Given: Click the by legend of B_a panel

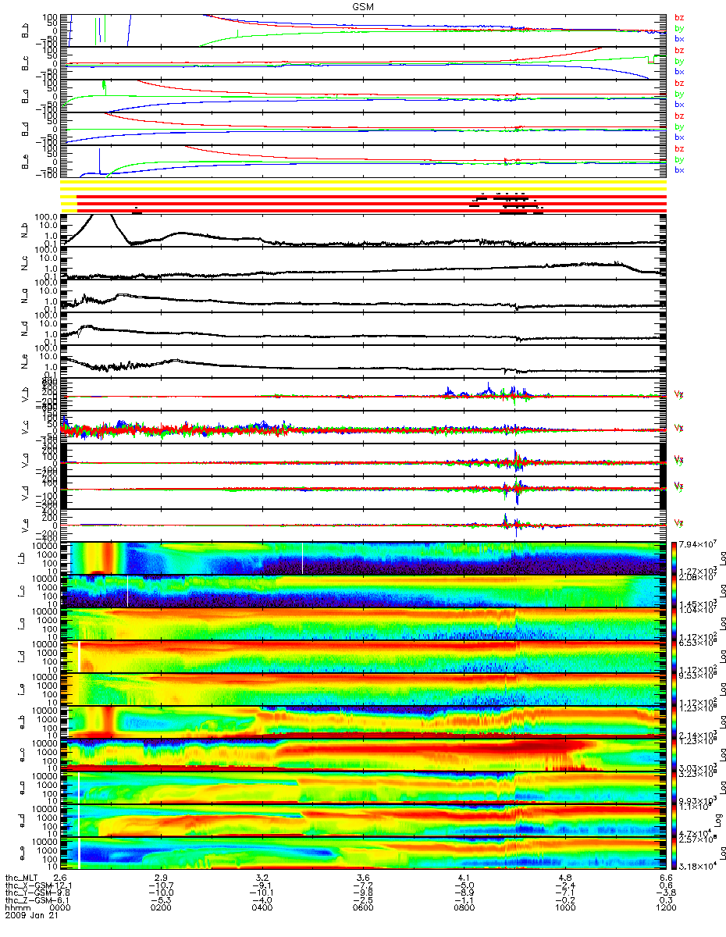Looking at the screenshot, I should (x=679, y=94).
